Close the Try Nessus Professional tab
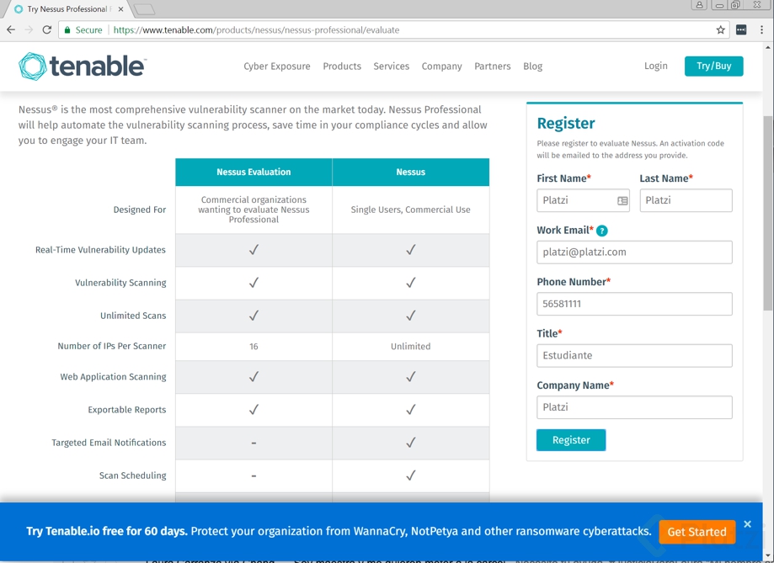 click(121, 9)
